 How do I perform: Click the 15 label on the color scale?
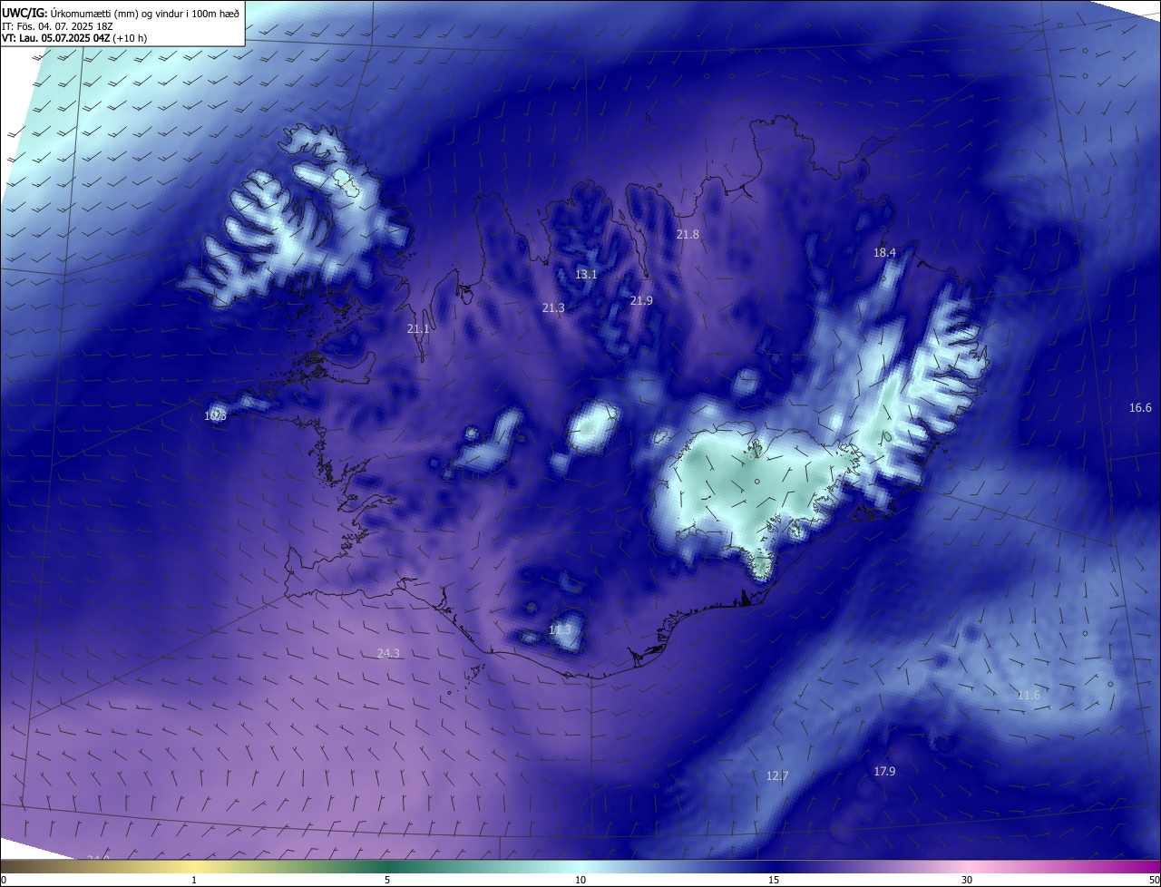pyautogui.click(x=774, y=880)
